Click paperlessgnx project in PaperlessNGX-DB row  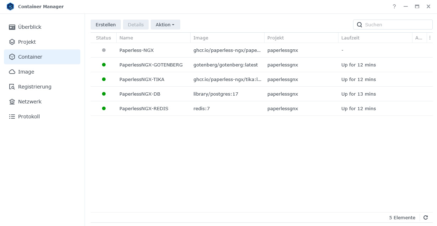(x=283, y=94)
